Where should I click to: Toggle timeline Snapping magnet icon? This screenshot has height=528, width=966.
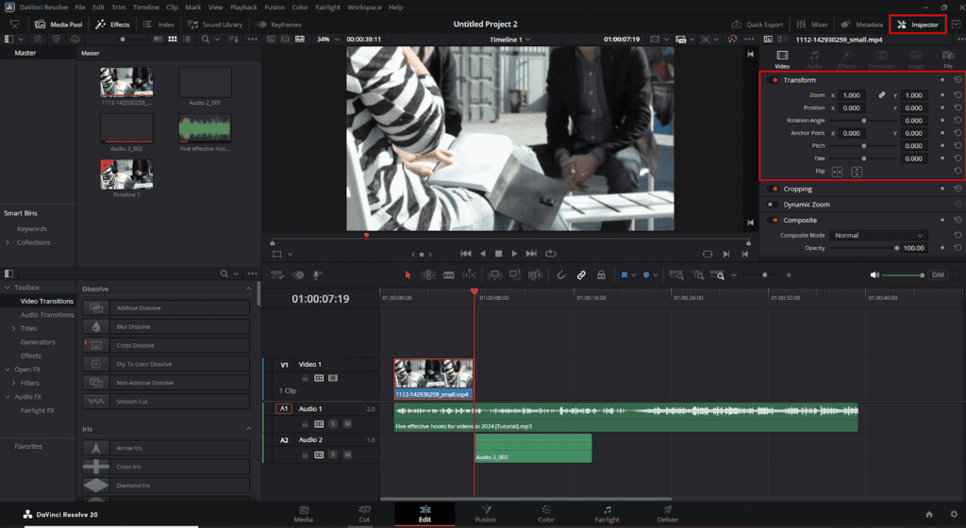[561, 275]
